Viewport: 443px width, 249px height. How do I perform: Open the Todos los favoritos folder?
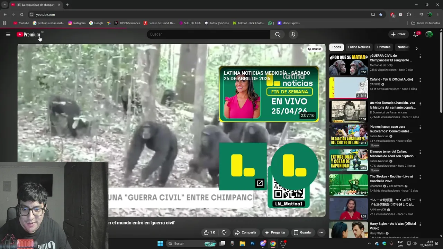pyautogui.click(x=425, y=23)
